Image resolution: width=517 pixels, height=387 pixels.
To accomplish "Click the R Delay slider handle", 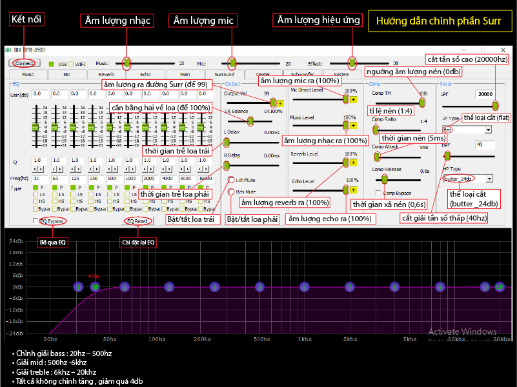I will coord(227,165).
